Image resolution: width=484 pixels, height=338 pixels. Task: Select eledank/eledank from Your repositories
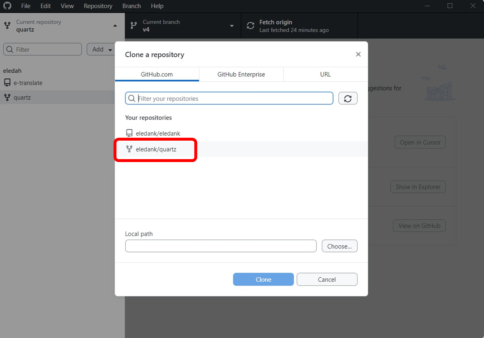[x=241, y=133]
